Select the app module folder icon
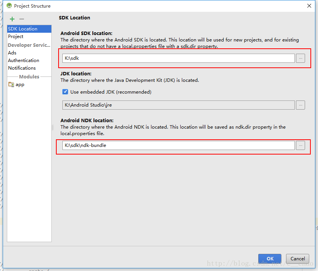The width and height of the screenshot is (318, 271). [11, 84]
